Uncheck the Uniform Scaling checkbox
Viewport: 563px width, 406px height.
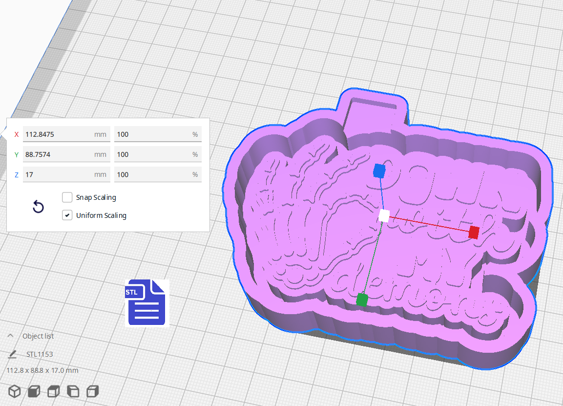(x=67, y=215)
